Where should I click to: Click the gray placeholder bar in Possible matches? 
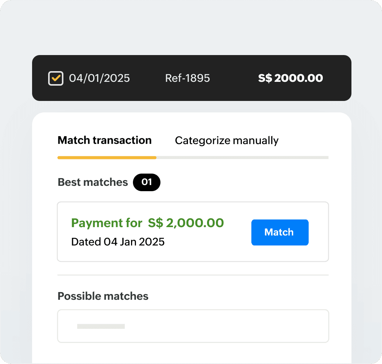coord(101,326)
